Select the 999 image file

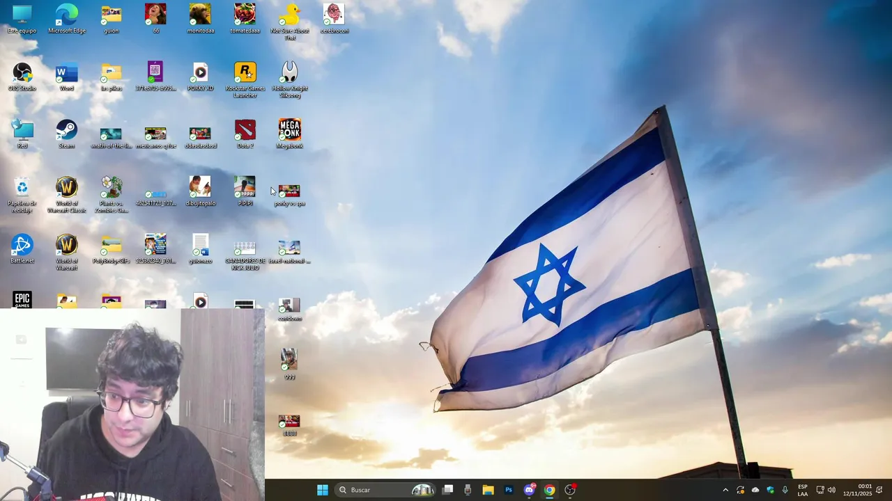click(x=289, y=364)
